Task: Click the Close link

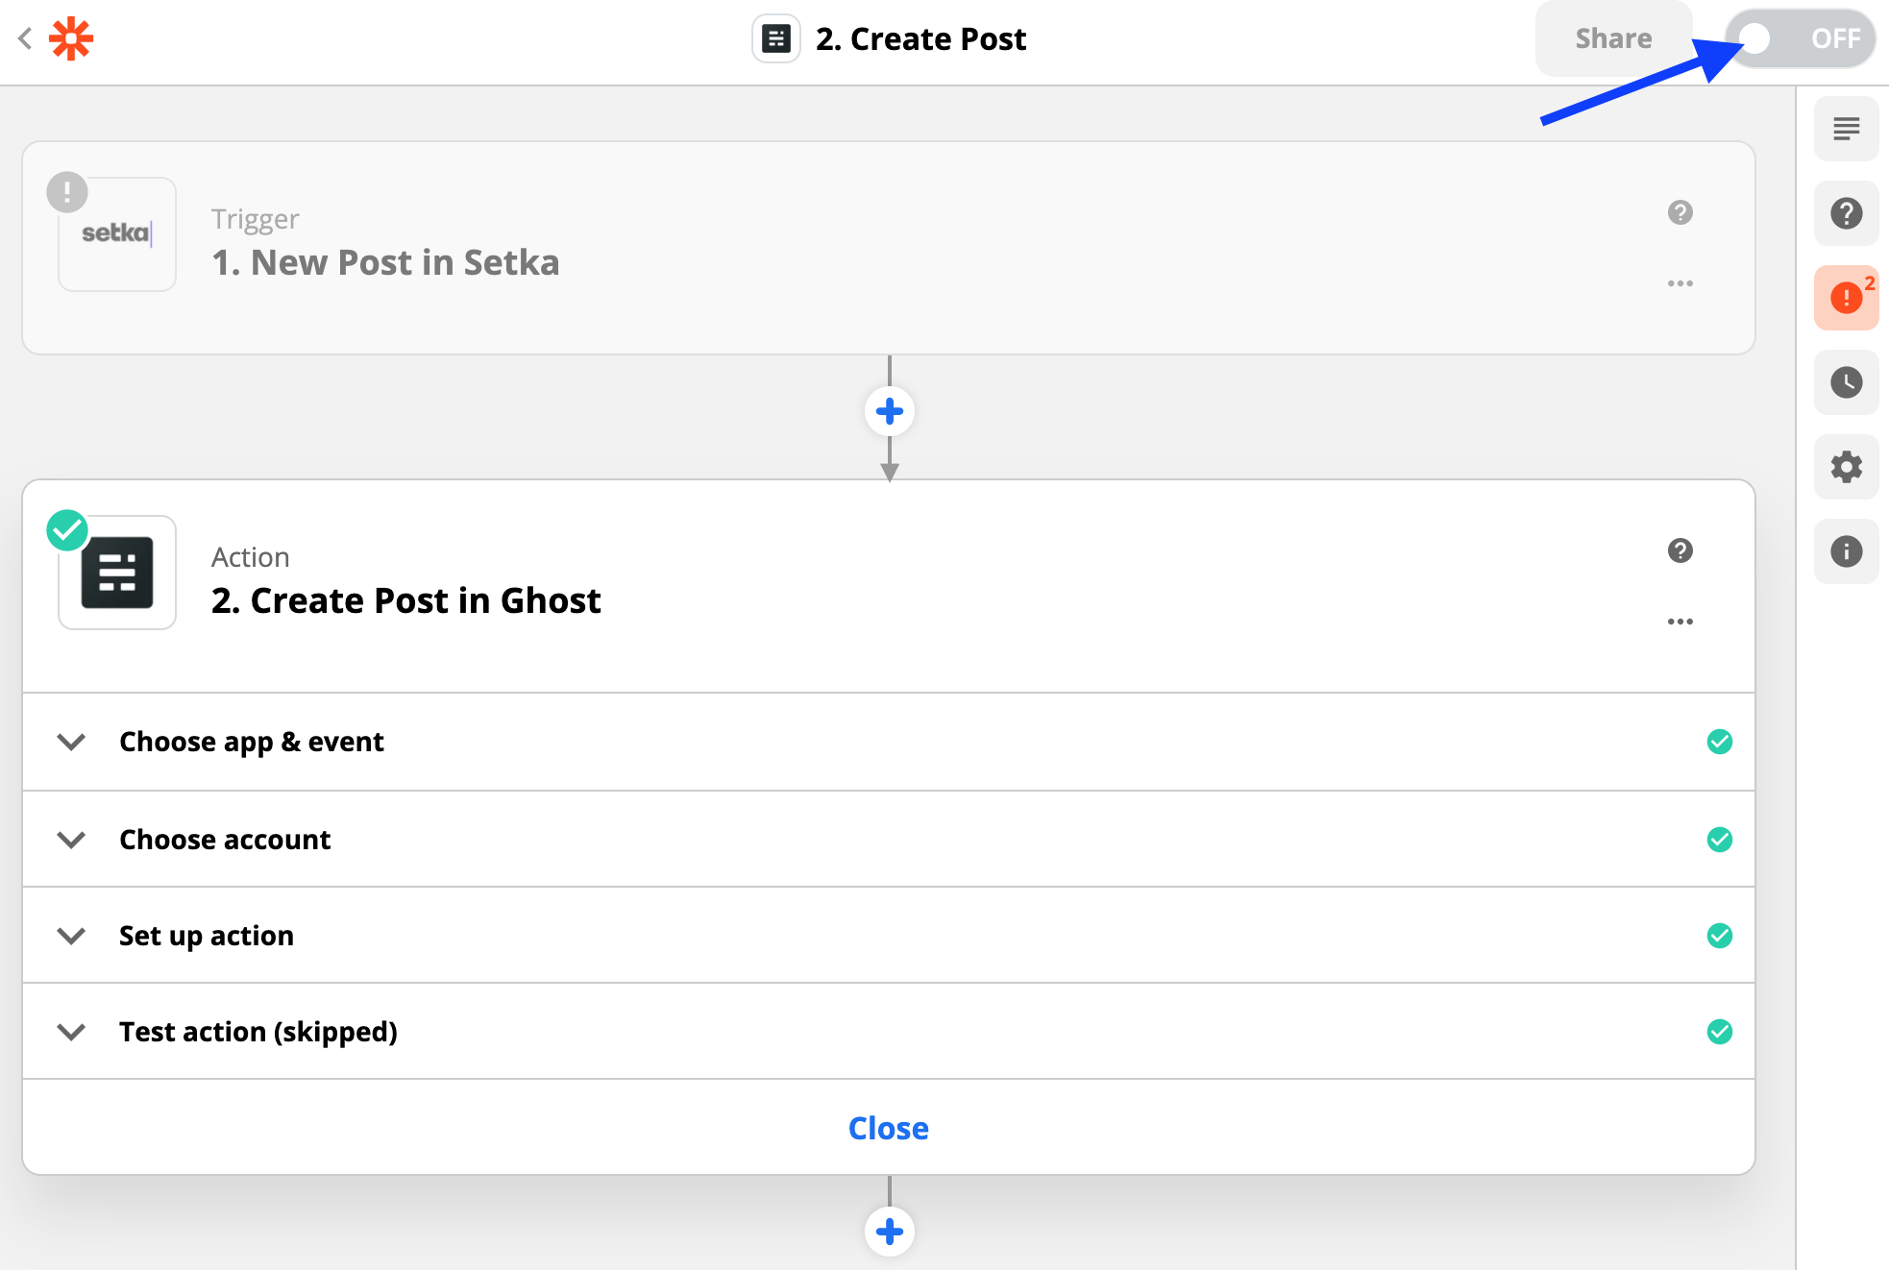Action: 888,1128
